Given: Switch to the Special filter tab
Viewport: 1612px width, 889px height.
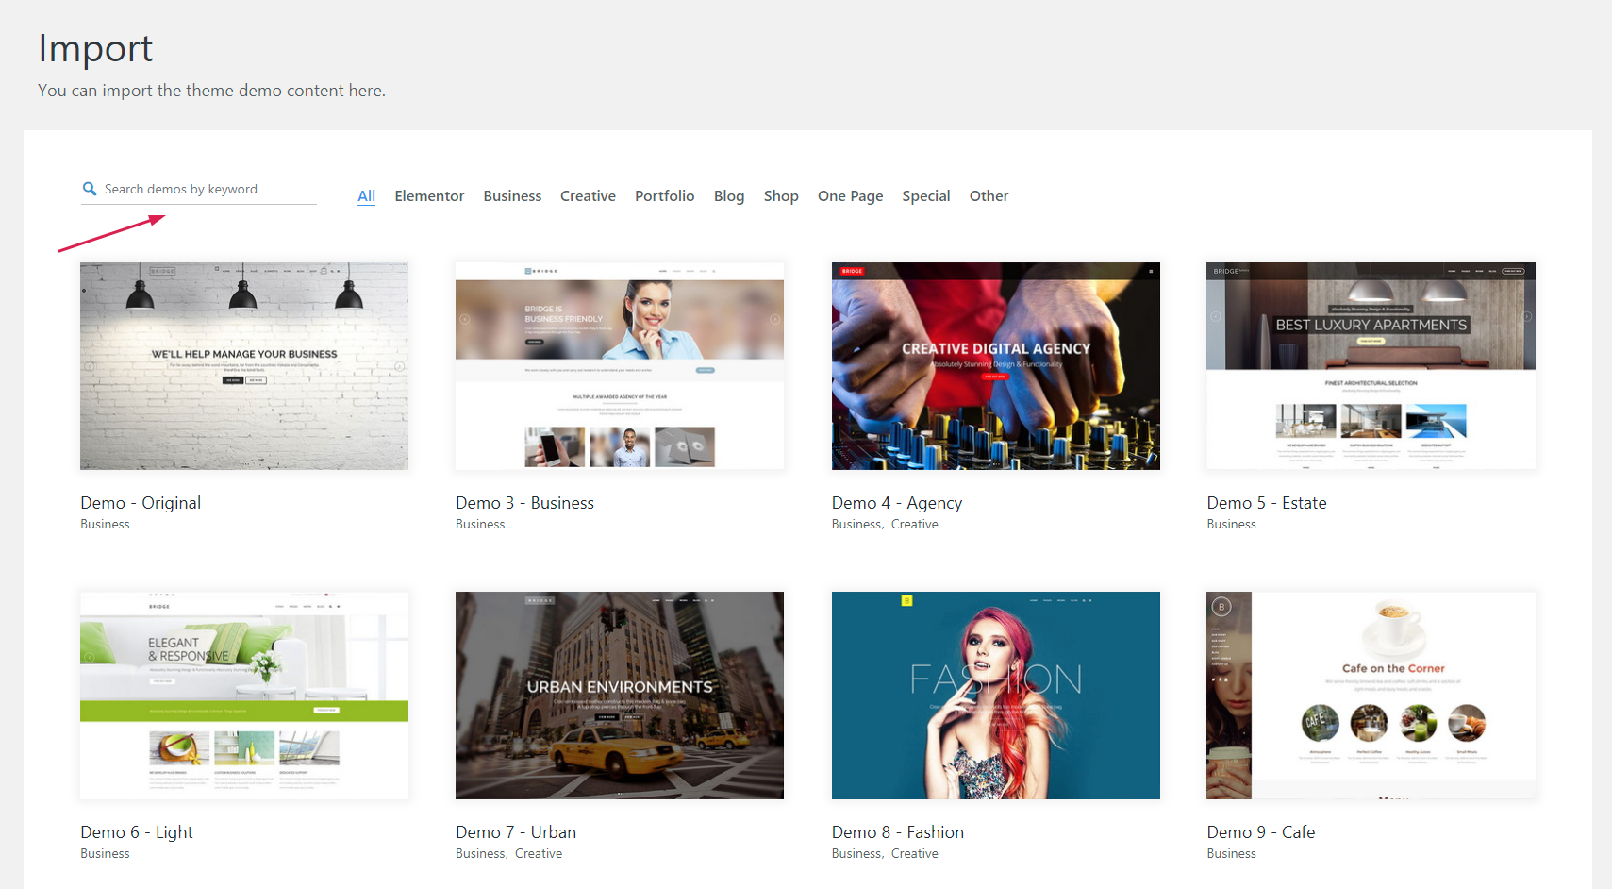Looking at the screenshot, I should click(925, 196).
